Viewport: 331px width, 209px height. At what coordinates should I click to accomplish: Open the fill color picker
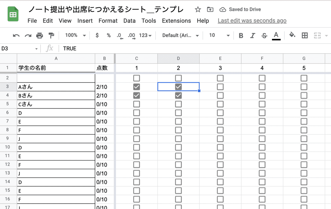[292, 35]
